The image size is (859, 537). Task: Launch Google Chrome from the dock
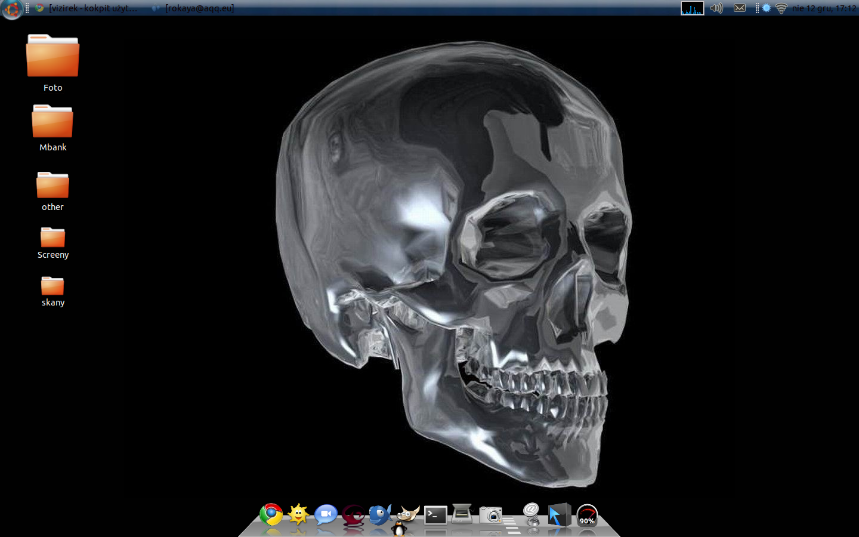pyautogui.click(x=271, y=514)
